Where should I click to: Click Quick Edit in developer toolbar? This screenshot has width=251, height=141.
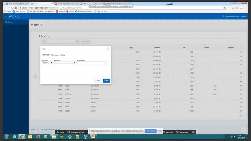tap(168, 132)
